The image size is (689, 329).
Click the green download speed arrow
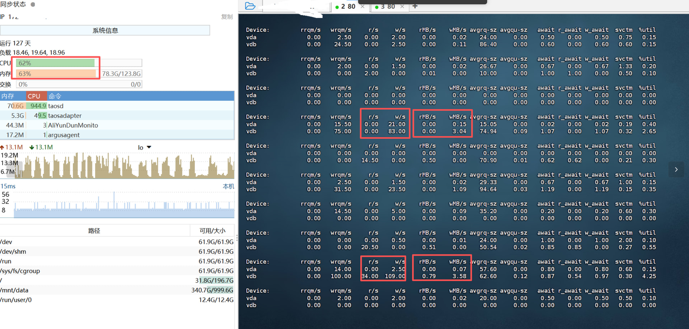[x=32, y=147]
